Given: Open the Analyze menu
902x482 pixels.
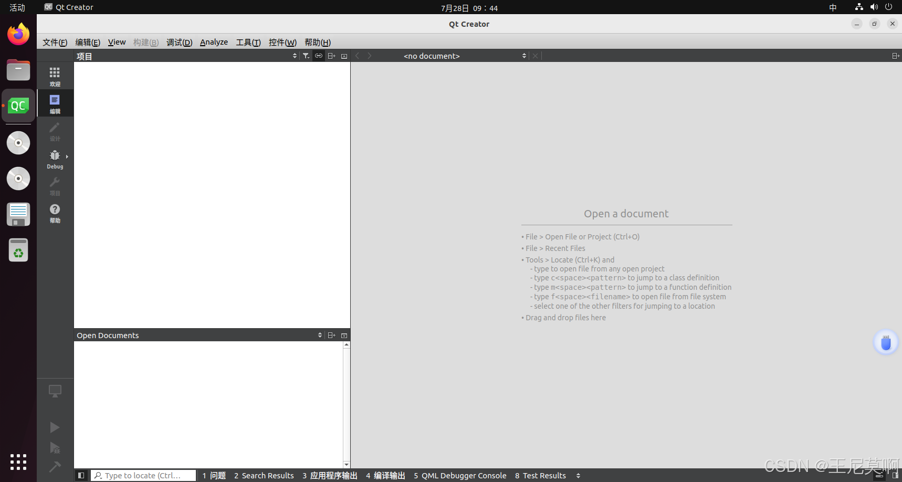Looking at the screenshot, I should click(214, 42).
